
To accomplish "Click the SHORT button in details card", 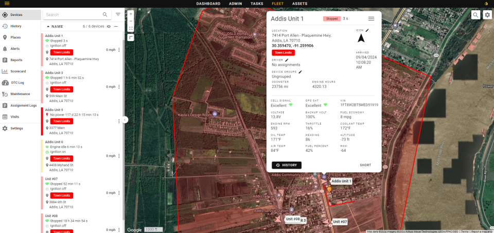I will point(365,165).
